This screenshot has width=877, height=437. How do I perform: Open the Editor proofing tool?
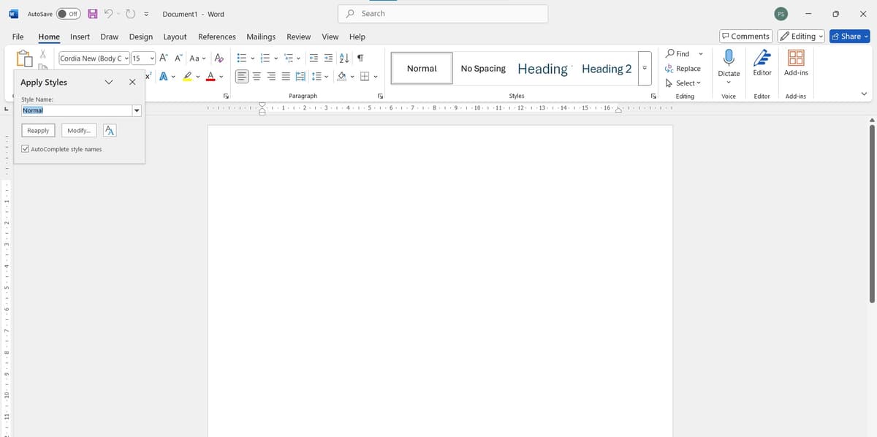click(762, 63)
